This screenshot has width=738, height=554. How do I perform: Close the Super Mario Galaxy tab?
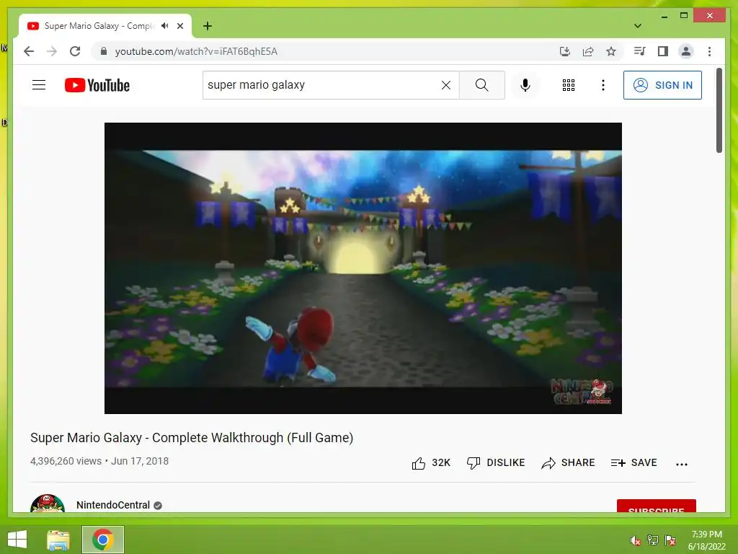coord(180,26)
